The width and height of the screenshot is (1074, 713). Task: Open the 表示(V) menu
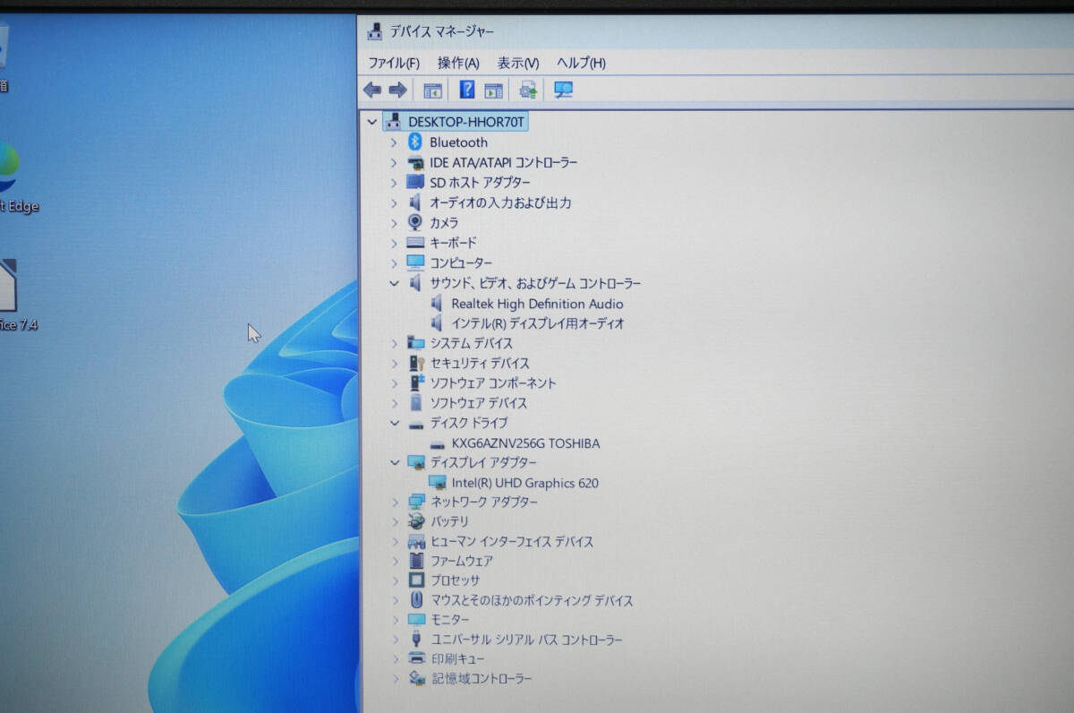coord(518,63)
